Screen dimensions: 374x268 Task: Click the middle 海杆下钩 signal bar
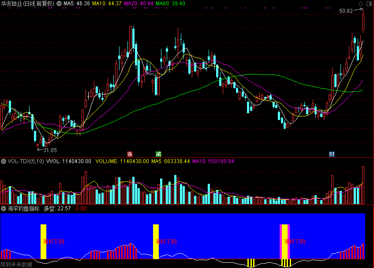156,242
